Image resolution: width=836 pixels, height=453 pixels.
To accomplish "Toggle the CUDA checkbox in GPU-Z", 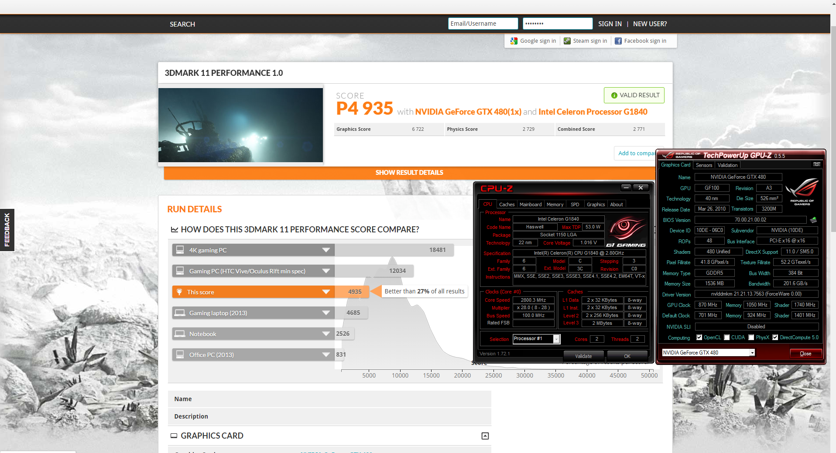I will [x=727, y=337].
